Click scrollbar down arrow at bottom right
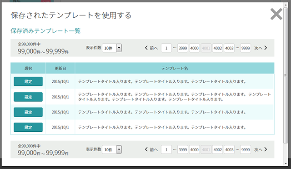 286,164
